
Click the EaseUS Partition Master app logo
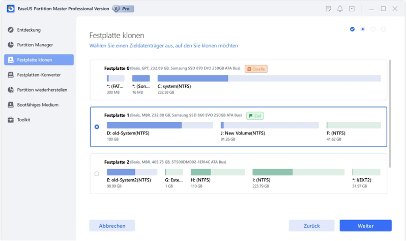(11, 9)
